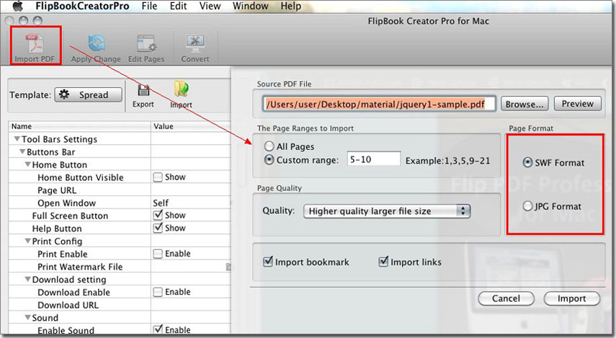Select the All Pages radio button

click(x=269, y=146)
